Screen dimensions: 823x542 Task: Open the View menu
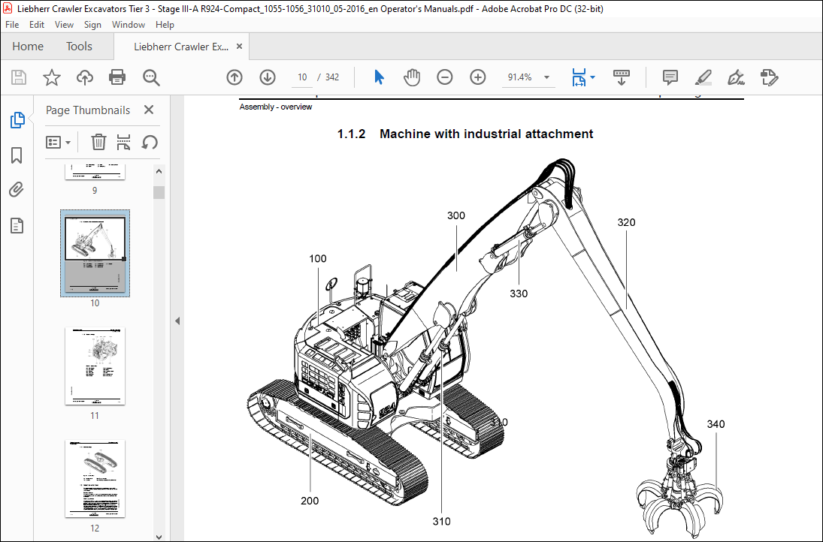[x=64, y=25]
